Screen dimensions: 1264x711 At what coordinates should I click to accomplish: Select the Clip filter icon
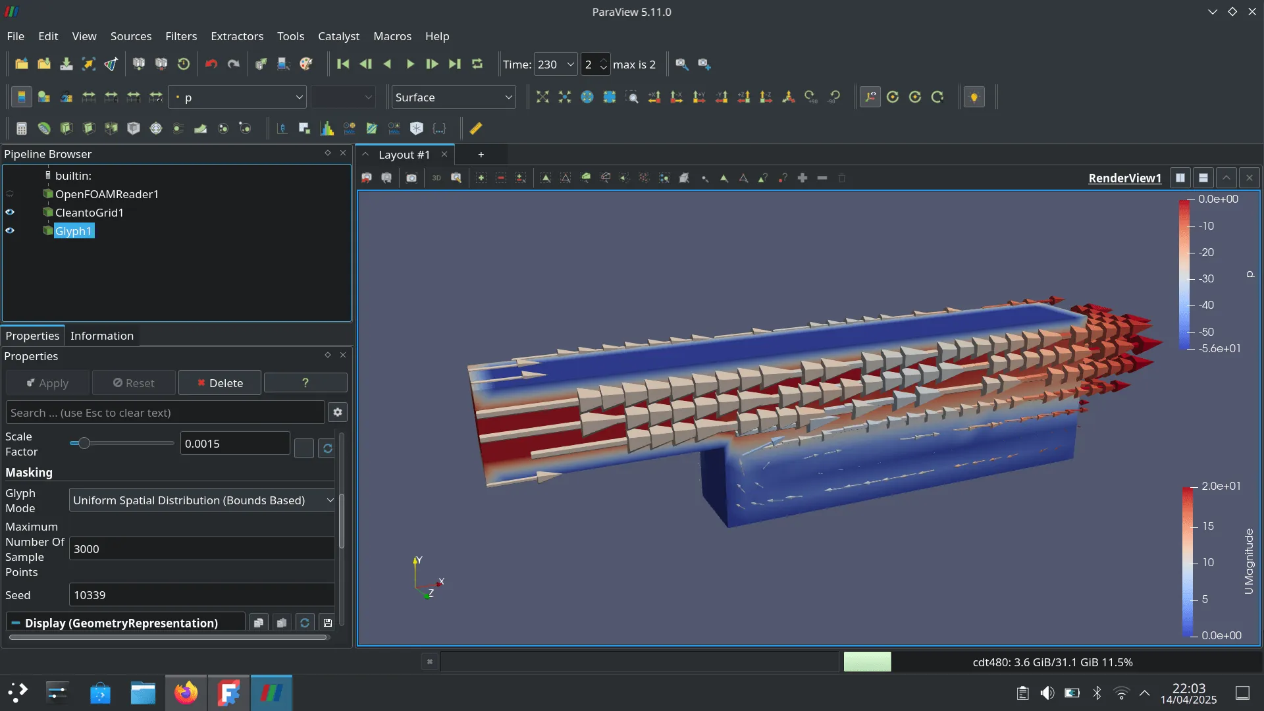(x=66, y=128)
